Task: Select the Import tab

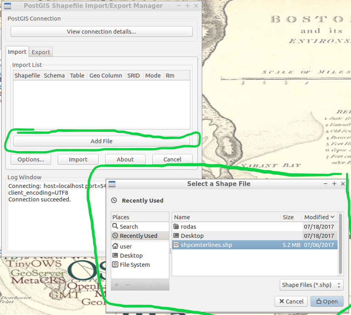Action: [17, 52]
